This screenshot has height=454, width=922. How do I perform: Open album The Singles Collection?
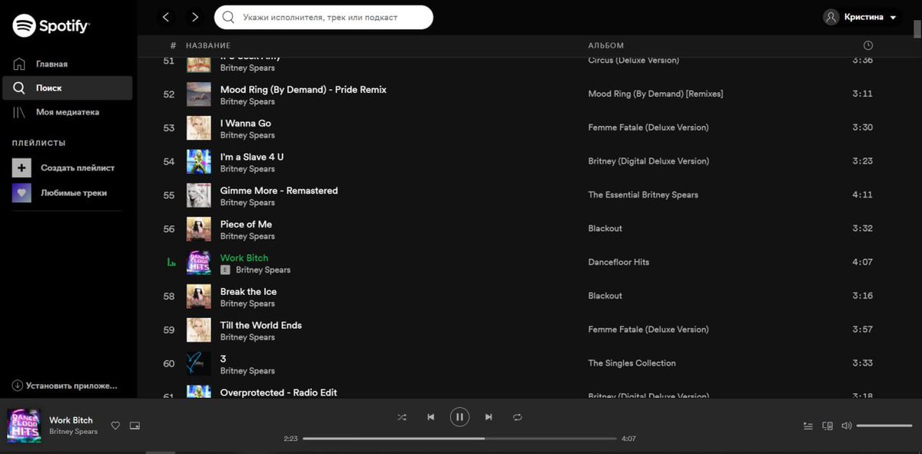632,363
